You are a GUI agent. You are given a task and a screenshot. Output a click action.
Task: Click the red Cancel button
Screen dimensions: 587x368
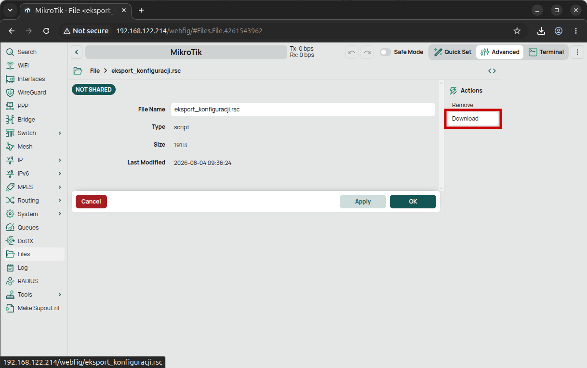[91, 202]
